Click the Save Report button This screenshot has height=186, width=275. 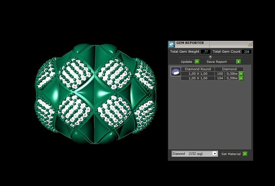[221, 61]
